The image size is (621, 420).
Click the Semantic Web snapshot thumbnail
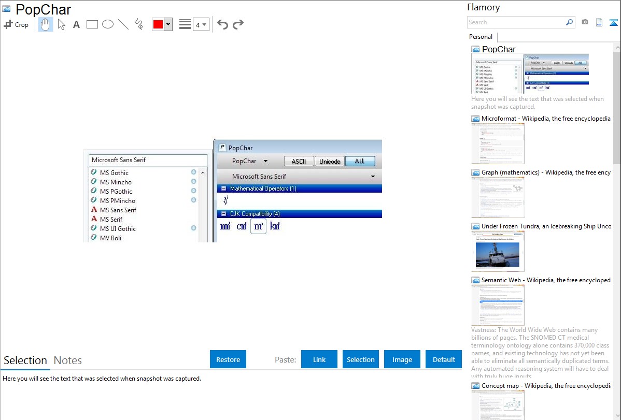498,305
